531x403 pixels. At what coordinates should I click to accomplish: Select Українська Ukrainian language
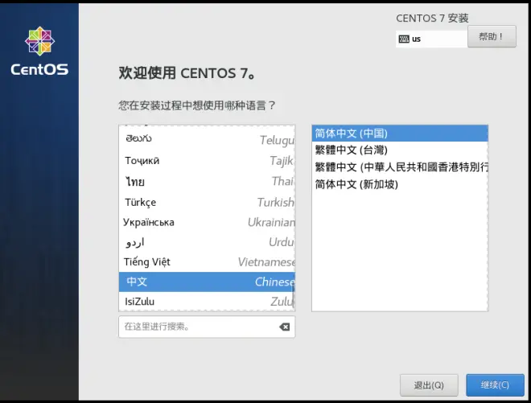(207, 222)
